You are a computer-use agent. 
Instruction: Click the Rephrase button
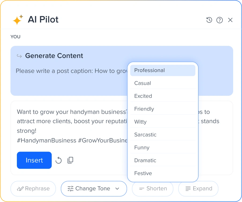click(x=33, y=189)
